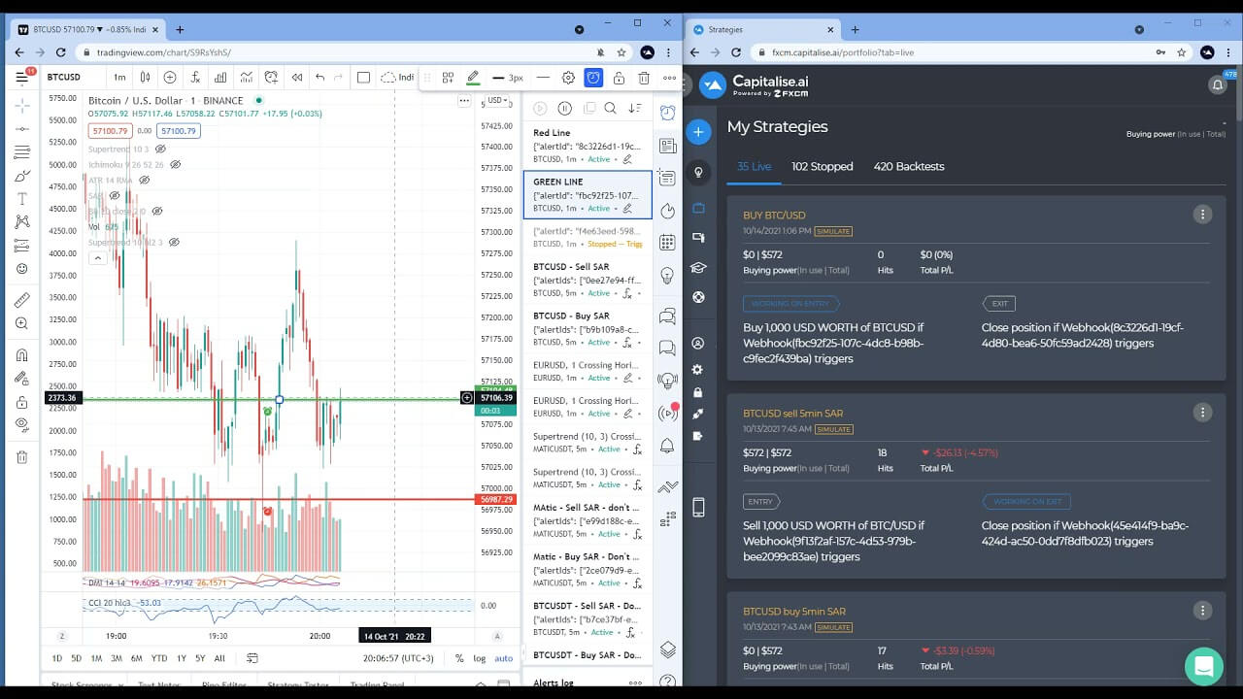Toggle Ichimoku indicator visibility
Viewport: 1243px width, 699px height.
[176, 165]
